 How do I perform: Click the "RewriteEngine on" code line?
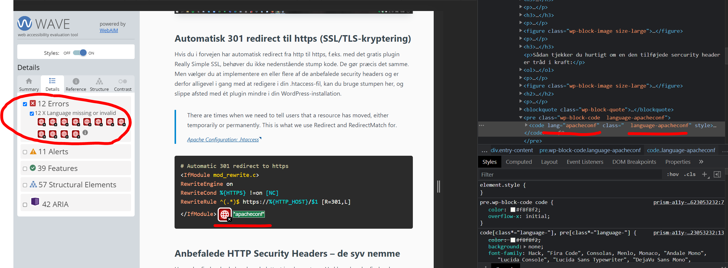coord(207,184)
